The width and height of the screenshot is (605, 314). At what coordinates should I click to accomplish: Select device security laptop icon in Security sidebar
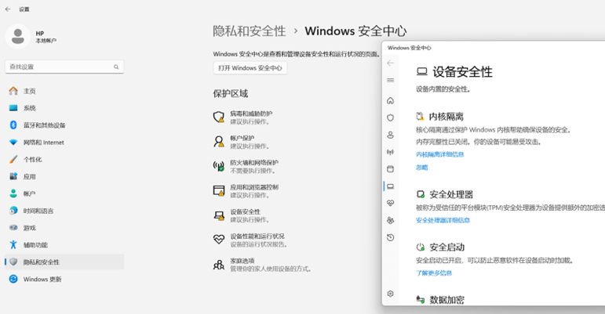(x=391, y=186)
